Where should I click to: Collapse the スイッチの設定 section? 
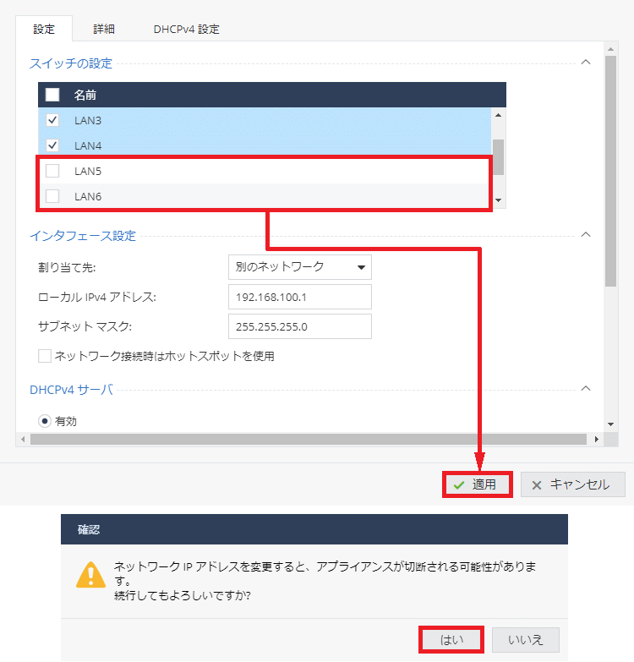(x=585, y=63)
